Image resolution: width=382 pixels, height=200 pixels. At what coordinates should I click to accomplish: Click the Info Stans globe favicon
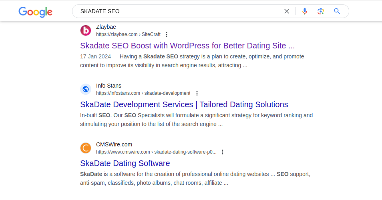point(86,89)
